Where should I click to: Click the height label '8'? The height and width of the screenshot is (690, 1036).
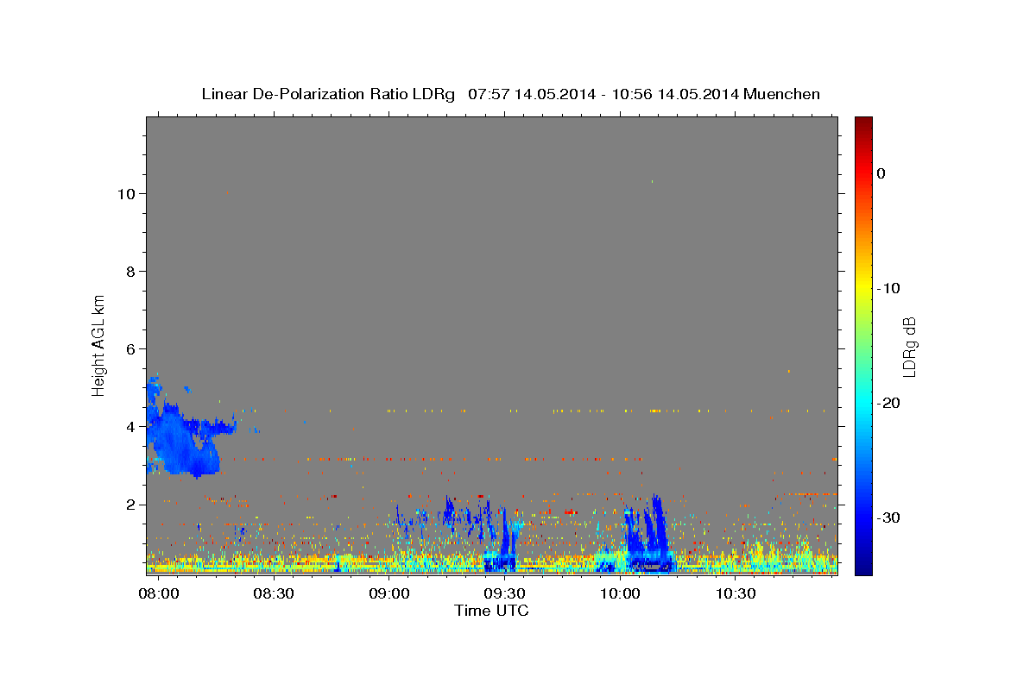131,272
